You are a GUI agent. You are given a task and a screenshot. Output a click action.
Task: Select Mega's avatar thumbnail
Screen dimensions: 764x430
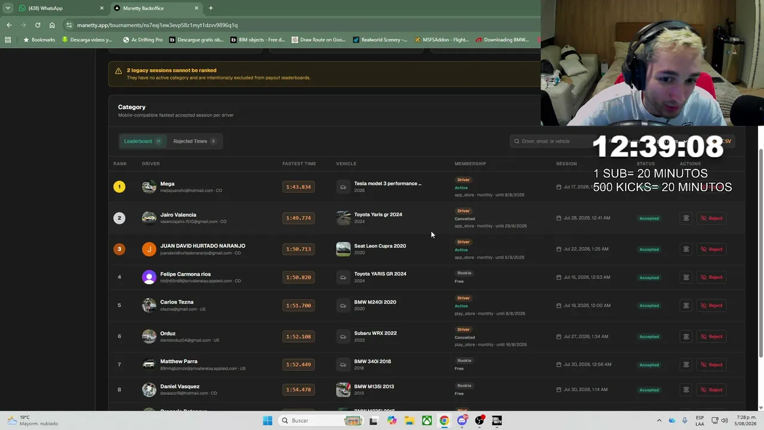point(149,187)
